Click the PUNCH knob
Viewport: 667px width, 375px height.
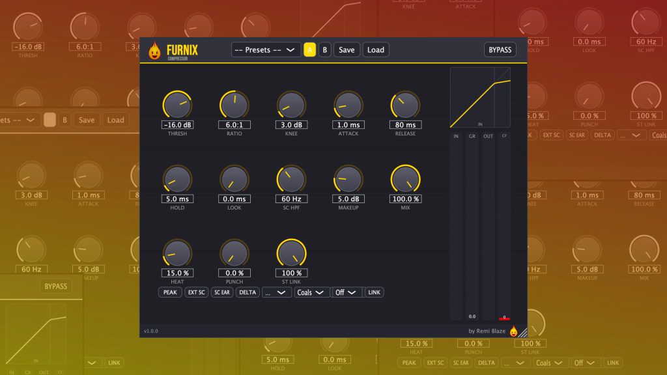[234, 253]
